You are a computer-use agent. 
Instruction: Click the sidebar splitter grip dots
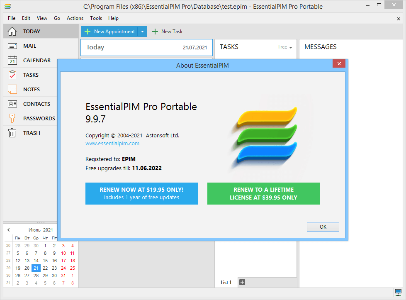click(x=41, y=222)
